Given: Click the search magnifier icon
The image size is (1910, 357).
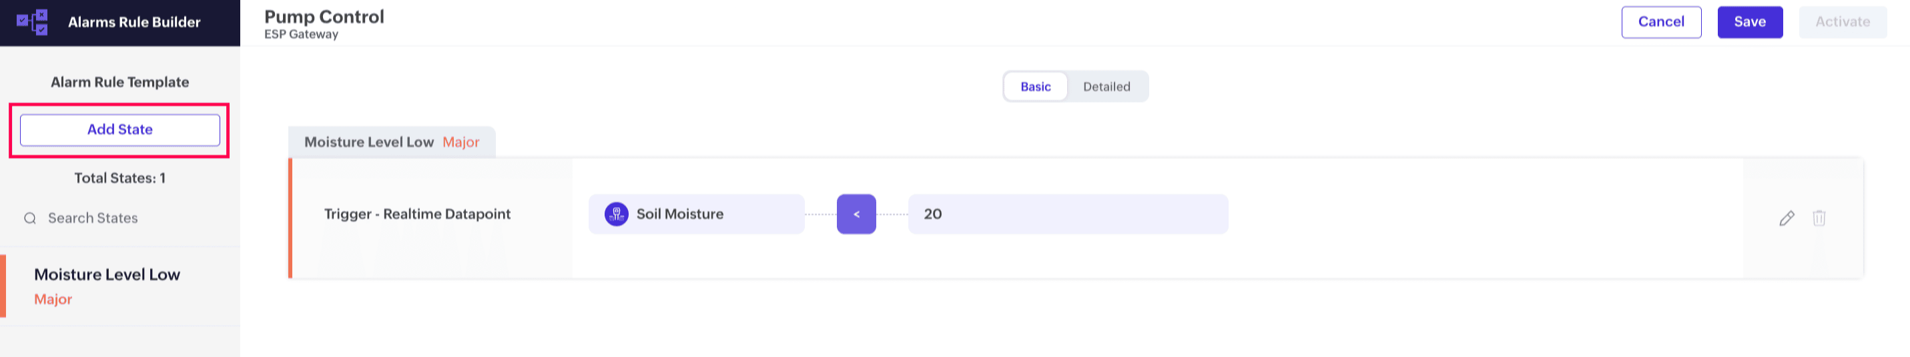Looking at the screenshot, I should [31, 218].
